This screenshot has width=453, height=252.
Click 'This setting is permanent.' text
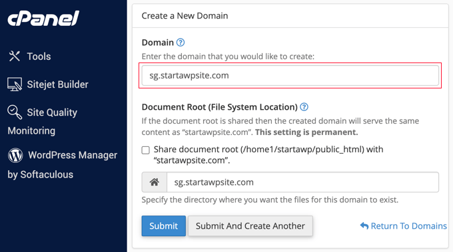306,132
